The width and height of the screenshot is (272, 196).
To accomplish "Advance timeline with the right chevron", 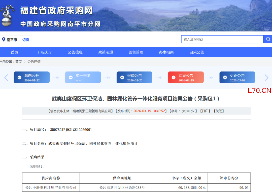I will click(x=266, y=78).
